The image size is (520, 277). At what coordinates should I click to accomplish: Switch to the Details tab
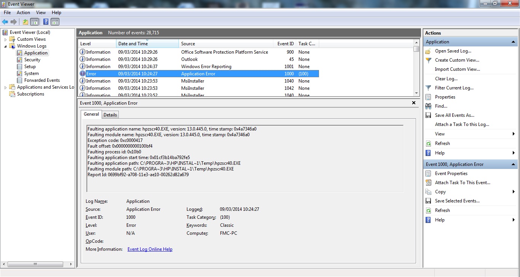pyautogui.click(x=110, y=115)
